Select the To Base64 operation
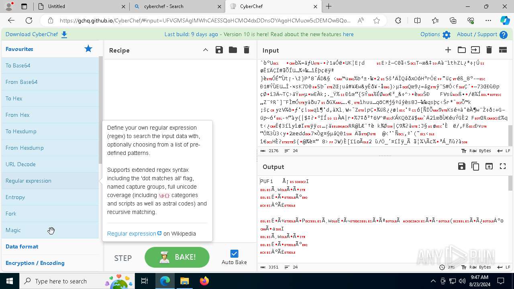514x289 pixels. 50,65
